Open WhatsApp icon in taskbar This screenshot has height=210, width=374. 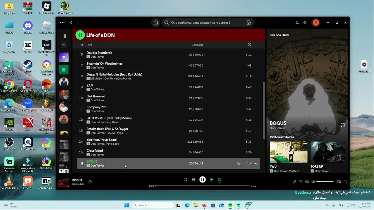247,205
